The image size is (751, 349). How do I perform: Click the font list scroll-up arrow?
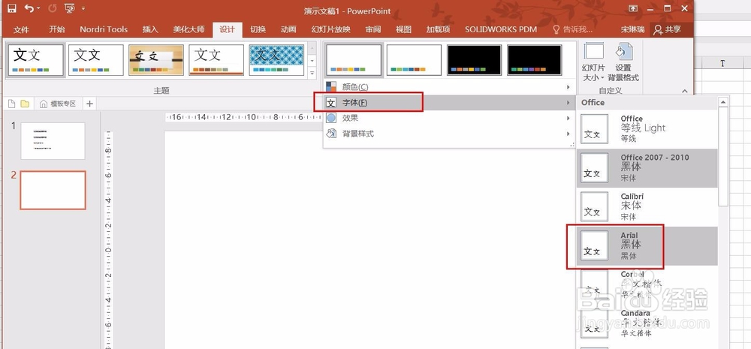pos(723,102)
